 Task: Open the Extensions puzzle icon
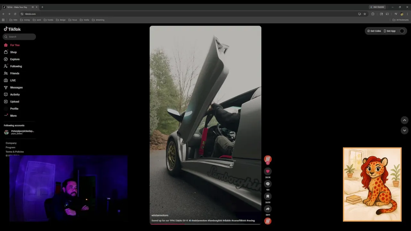click(x=373, y=14)
